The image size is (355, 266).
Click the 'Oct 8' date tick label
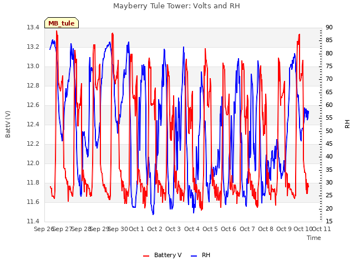(x=266, y=229)
